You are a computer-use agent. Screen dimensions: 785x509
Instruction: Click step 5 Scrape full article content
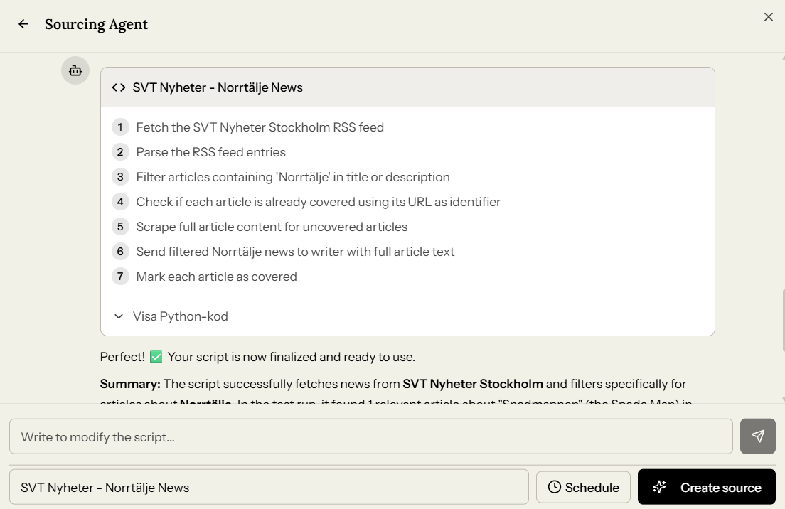point(272,227)
